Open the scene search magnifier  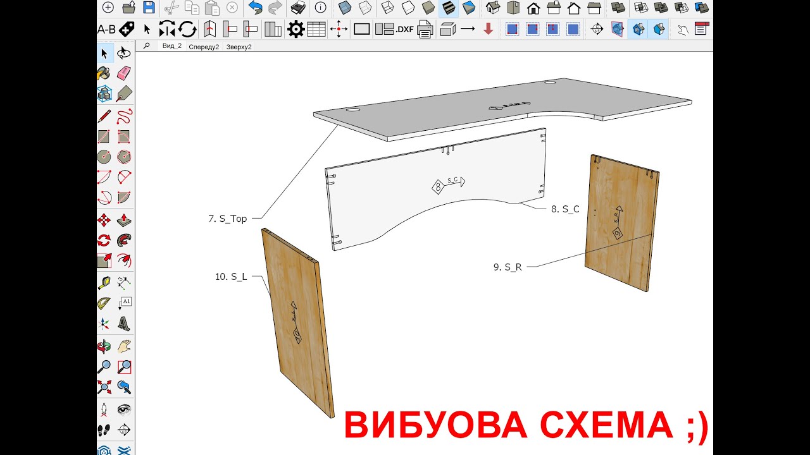146,45
